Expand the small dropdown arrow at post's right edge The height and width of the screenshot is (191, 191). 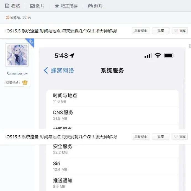[x=190, y=46]
